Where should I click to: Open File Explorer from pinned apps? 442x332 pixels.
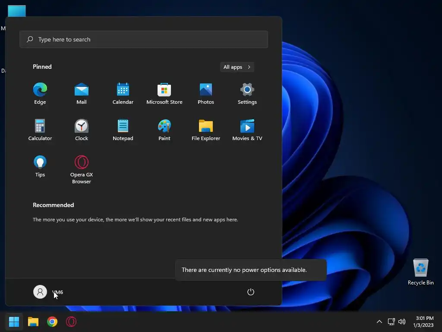206,130
